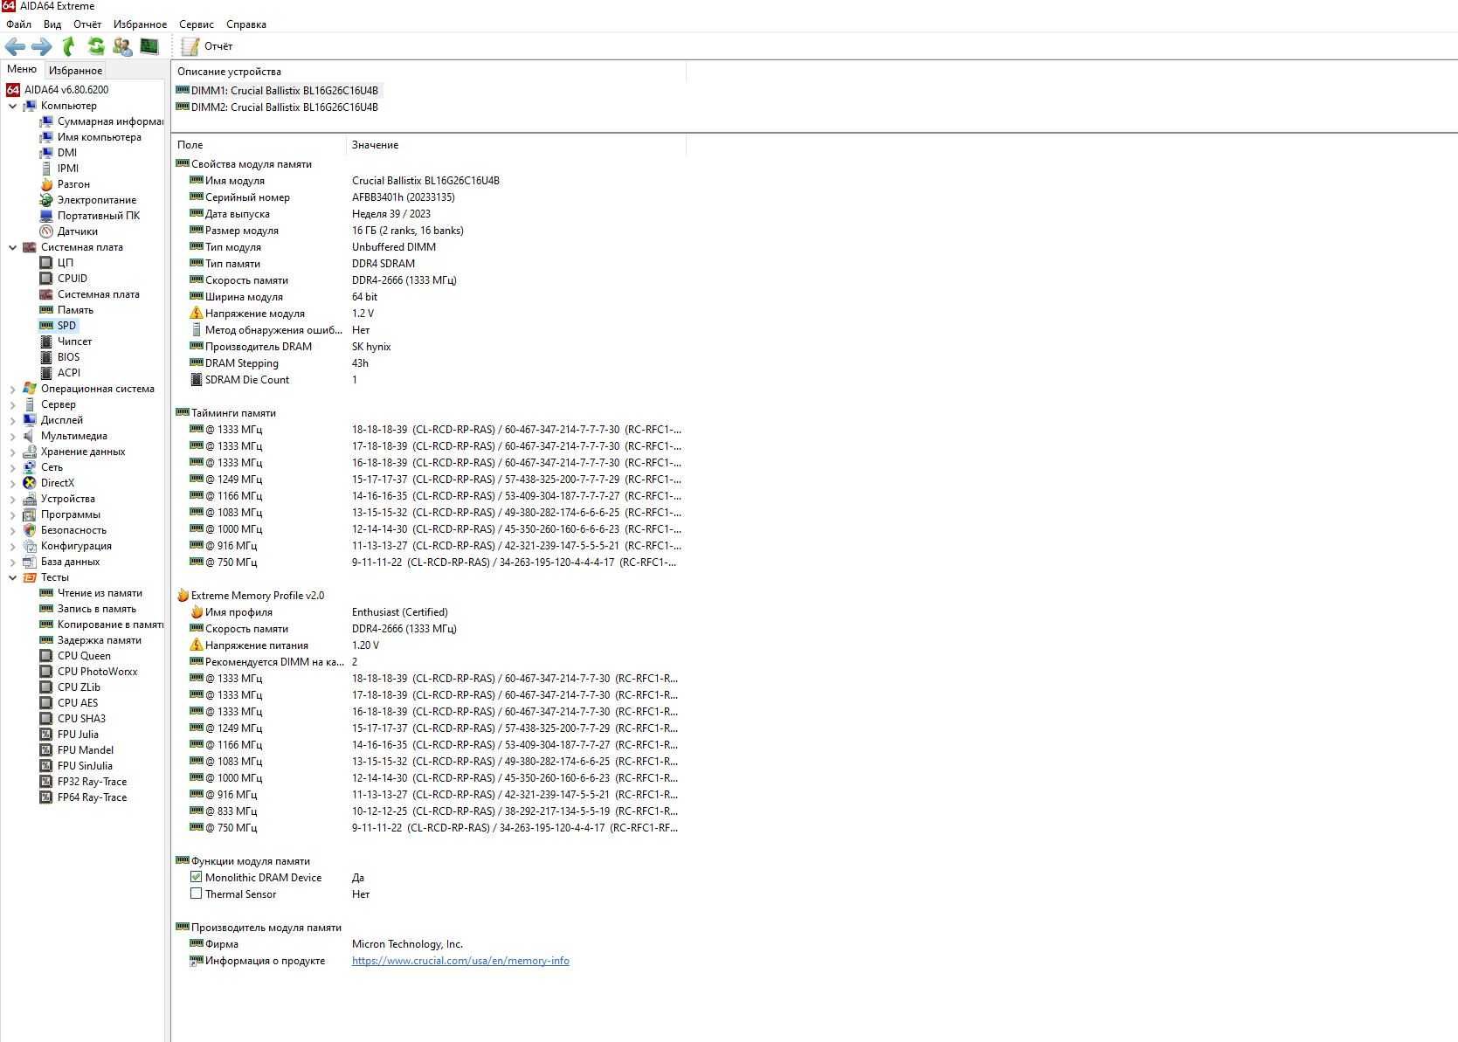Open the Отчёт menu in menu bar
This screenshot has height=1042, width=1458.
tap(87, 24)
